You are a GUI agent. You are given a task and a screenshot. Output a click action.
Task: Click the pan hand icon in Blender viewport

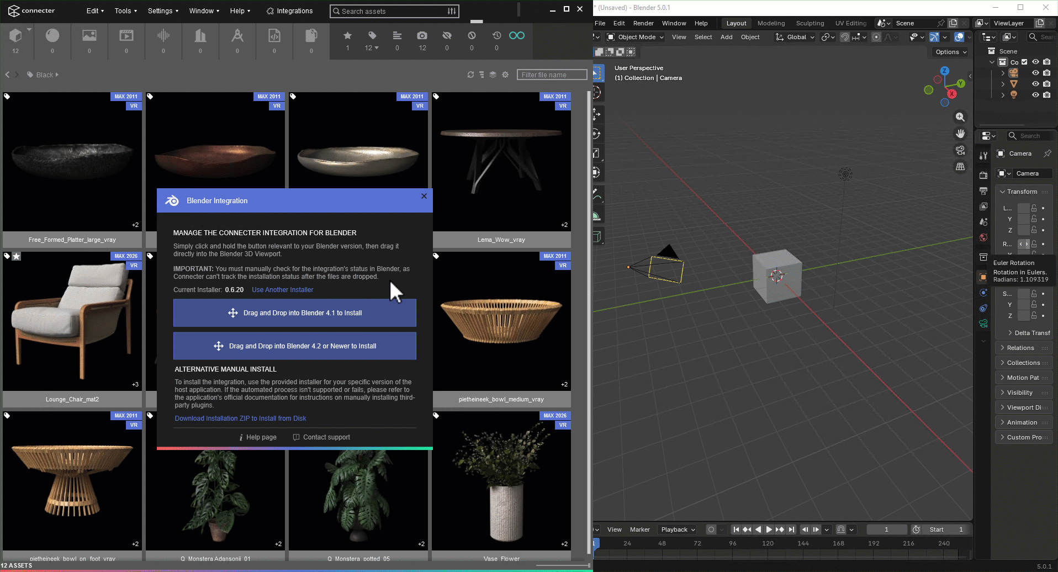[x=960, y=134]
